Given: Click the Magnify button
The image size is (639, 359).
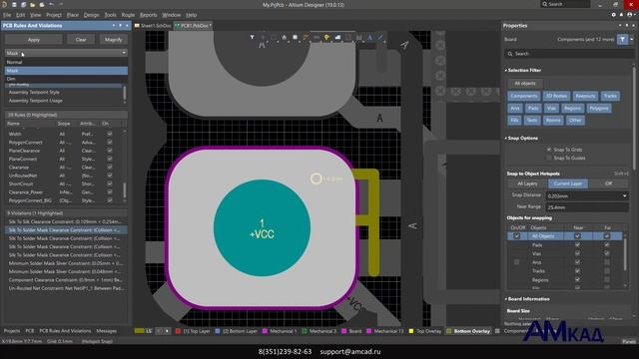Looking at the screenshot, I should click(113, 40).
